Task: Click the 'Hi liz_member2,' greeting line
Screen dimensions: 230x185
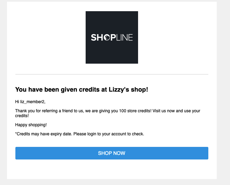Action: click(x=30, y=102)
